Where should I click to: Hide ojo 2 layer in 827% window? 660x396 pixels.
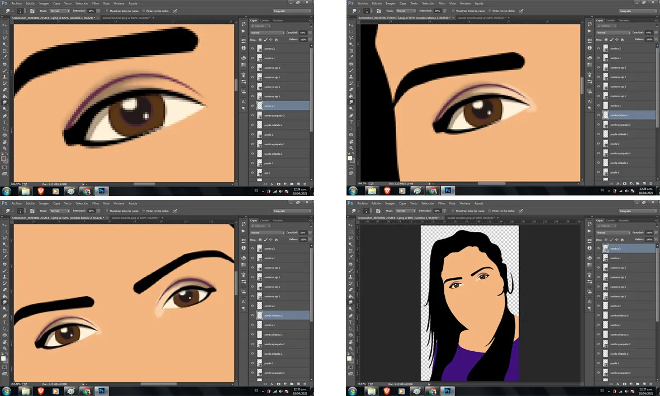click(x=253, y=173)
